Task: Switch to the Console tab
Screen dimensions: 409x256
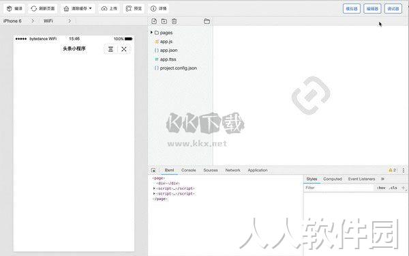Action: tap(189, 170)
